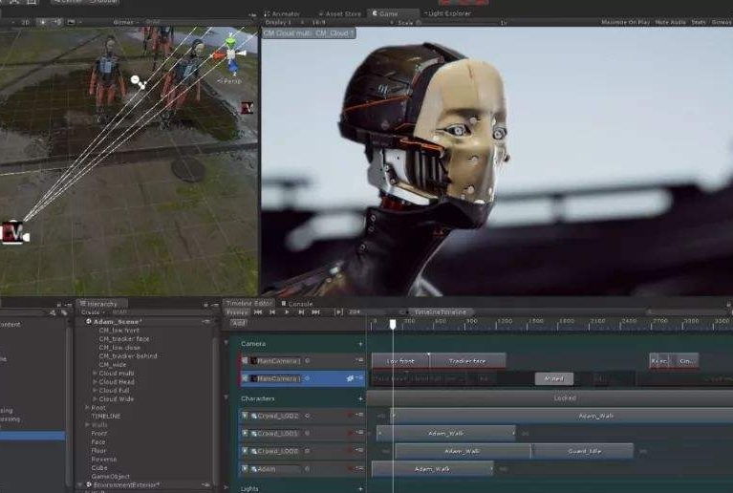Collapse the Camera track group
This screenshot has height=493, width=733.
point(226,343)
